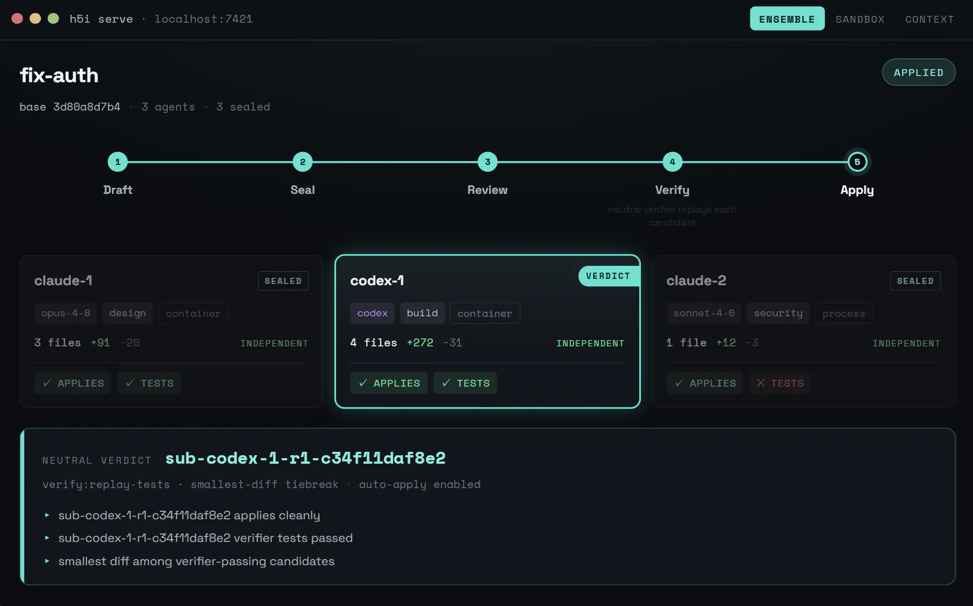Click the 'smallest-diff tiebreak' text
The width and height of the screenshot is (973, 606).
pos(265,484)
